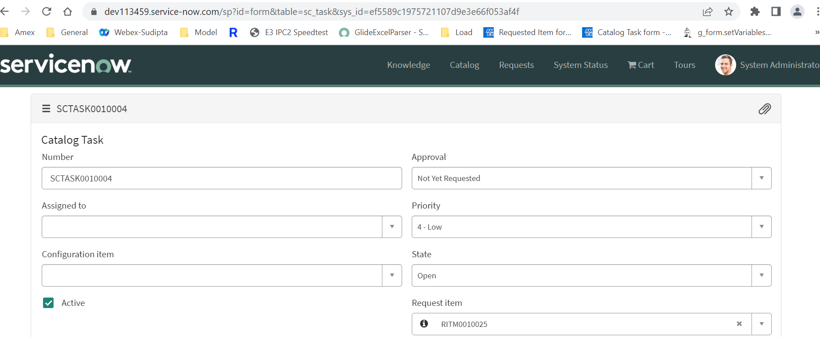The height and width of the screenshot is (337, 820).
Task: Open the browser extensions puzzle icon
Action: coord(755,12)
